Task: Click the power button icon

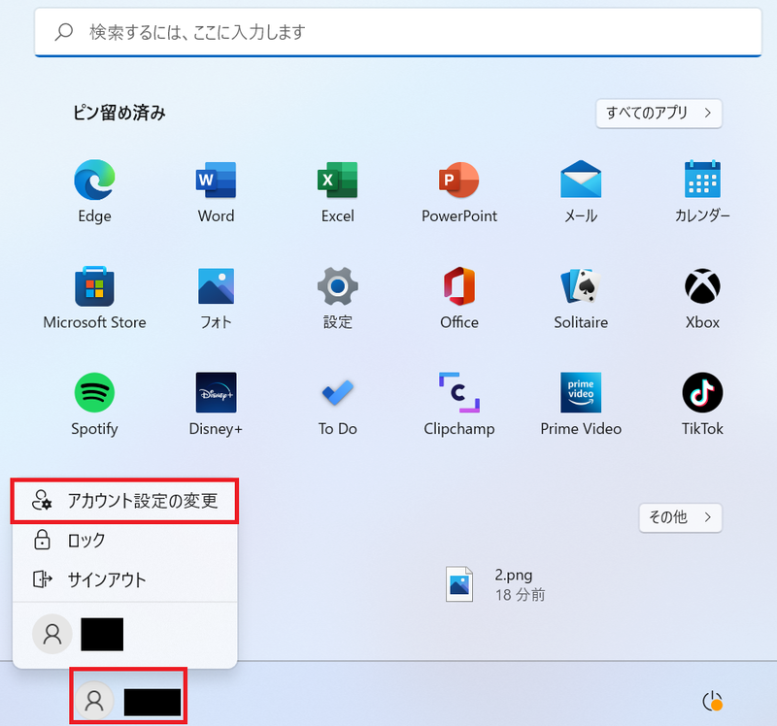Action: click(712, 701)
